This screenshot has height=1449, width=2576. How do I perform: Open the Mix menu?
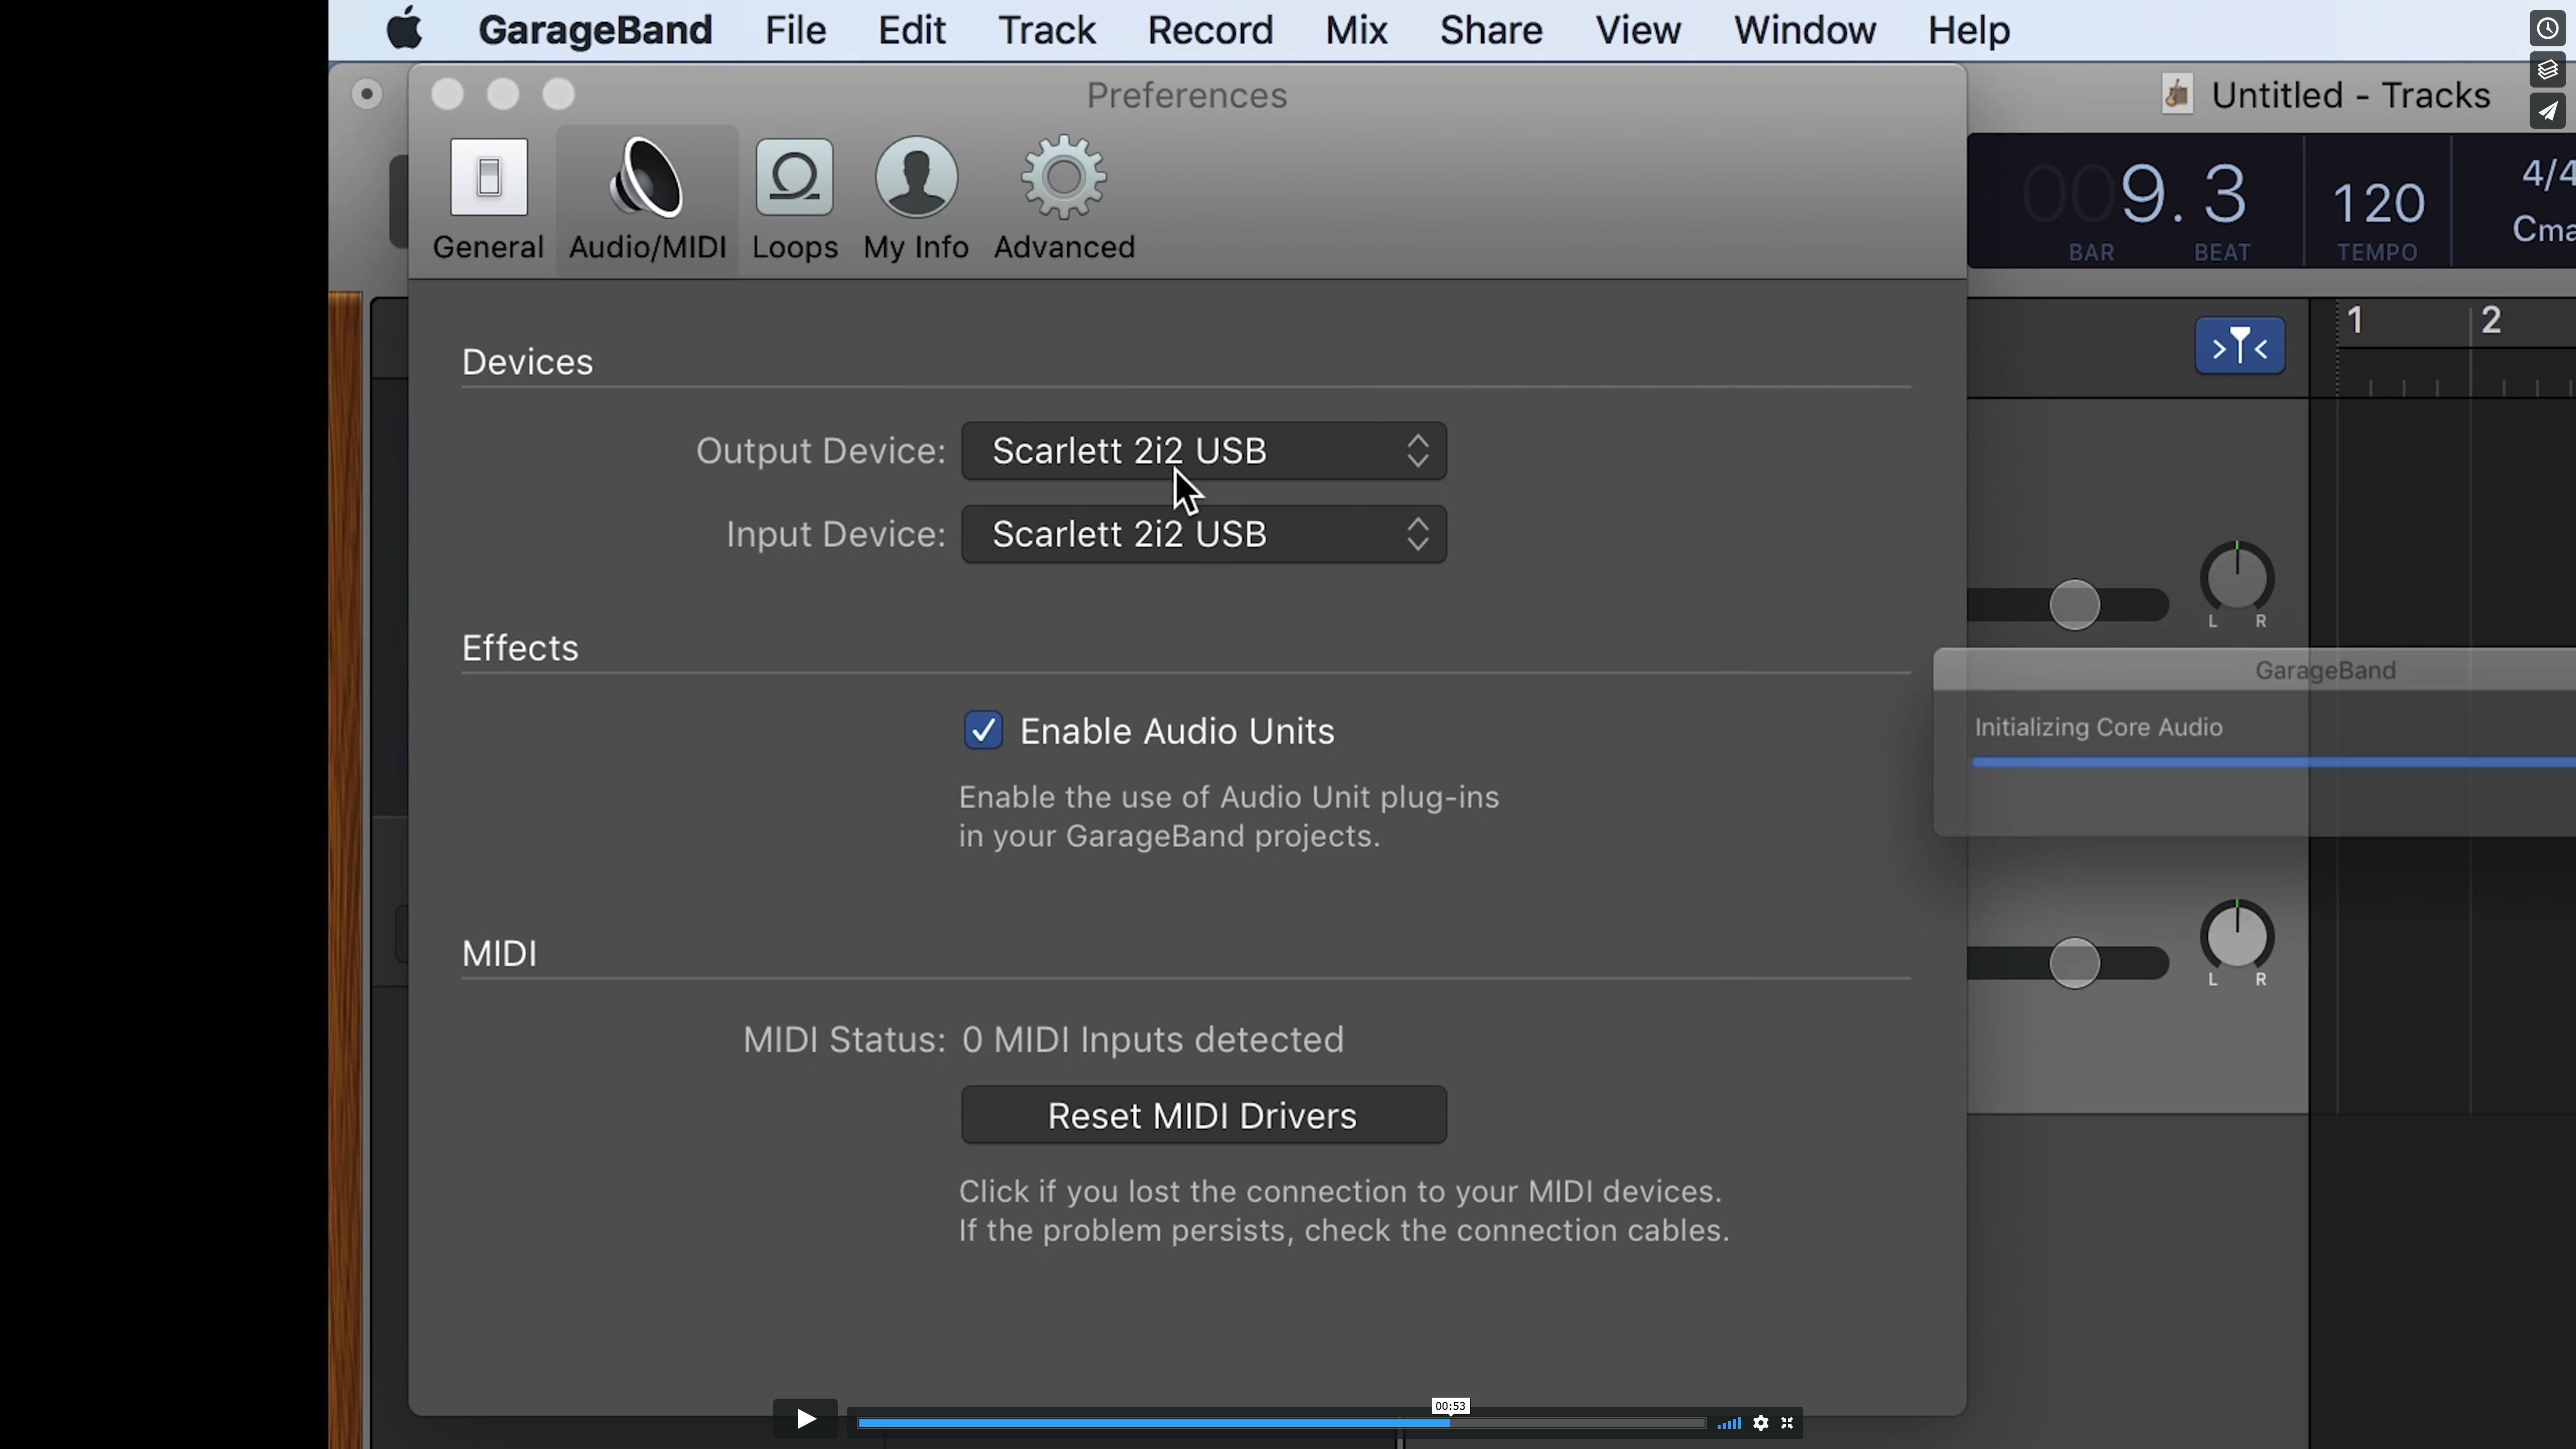[1356, 30]
